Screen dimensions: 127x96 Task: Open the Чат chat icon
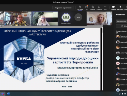(x=86, y=8)
